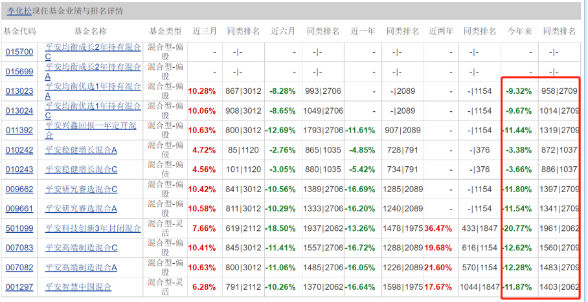This screenshot has height=302, width=588.
Task: Open 平安均衡成长2年持有混合A fund page
Action: tap(93, 72)
